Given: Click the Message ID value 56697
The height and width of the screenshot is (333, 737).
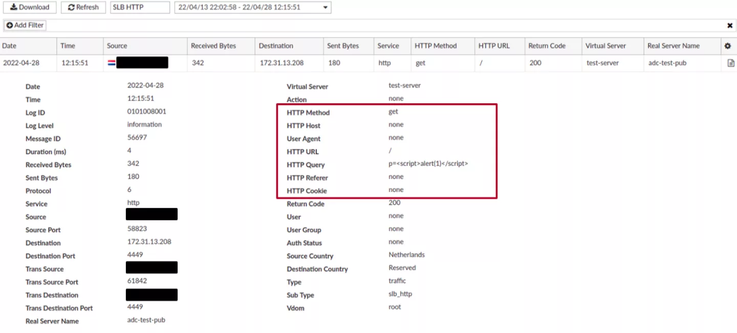Looking at the screenshot, I should (x=137, y=138).
